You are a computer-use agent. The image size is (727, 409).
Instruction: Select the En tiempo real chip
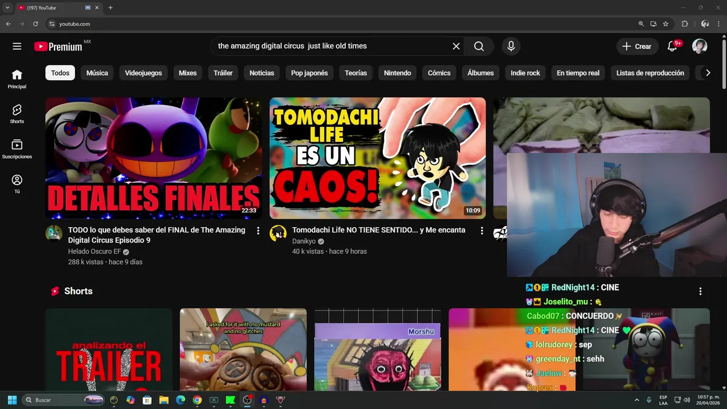click(578, 73)
